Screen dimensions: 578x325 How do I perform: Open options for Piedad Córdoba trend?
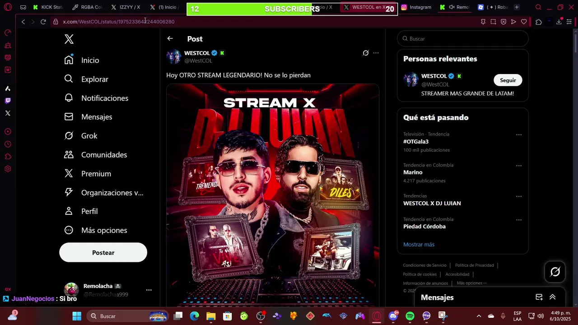519,220
